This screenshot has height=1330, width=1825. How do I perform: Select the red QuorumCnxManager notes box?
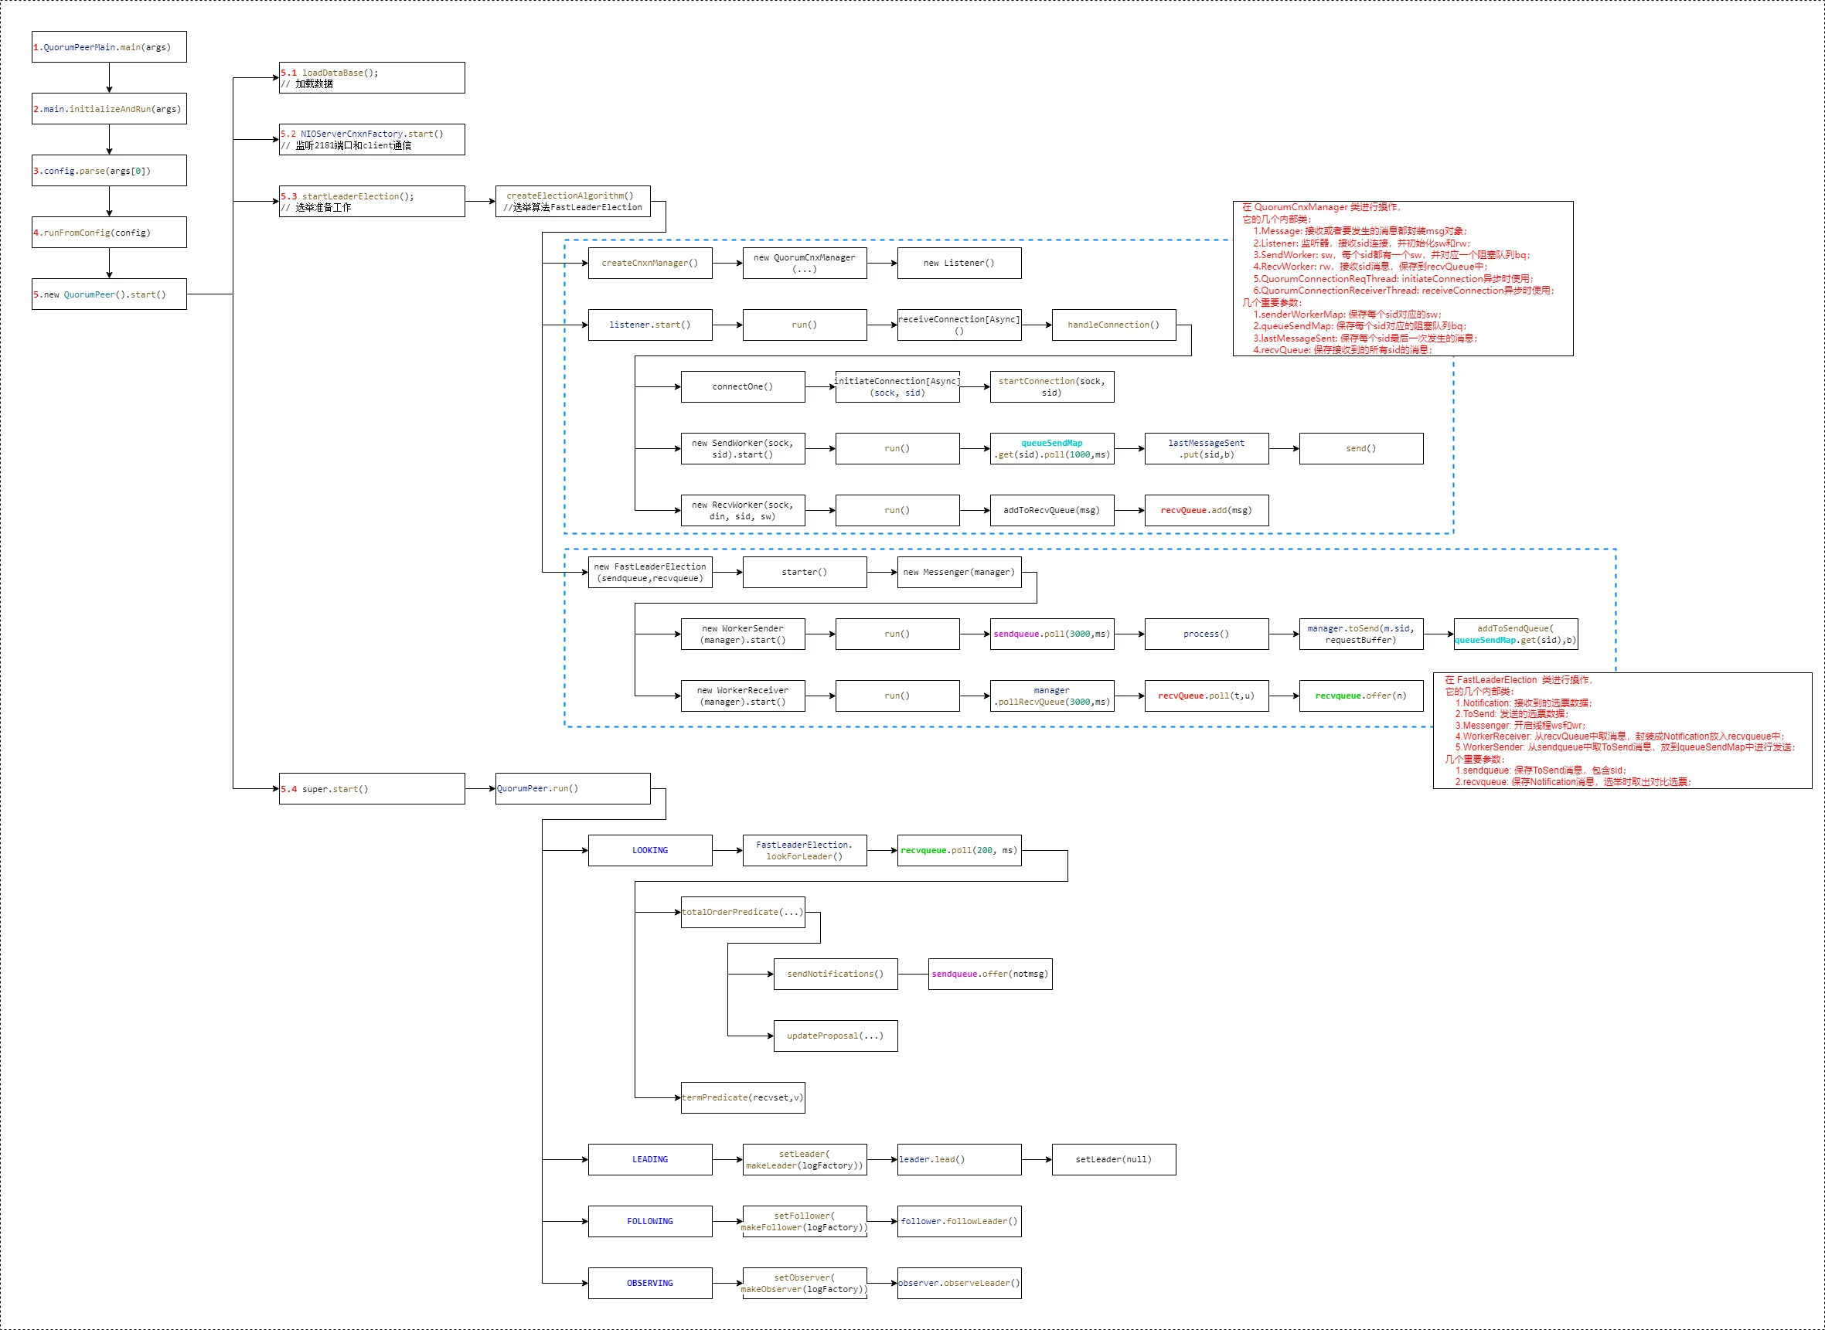(x=1402, y=278)
